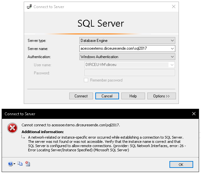
Task: Open the Server name dropdown arrow
Action: (x=172, y=49)
